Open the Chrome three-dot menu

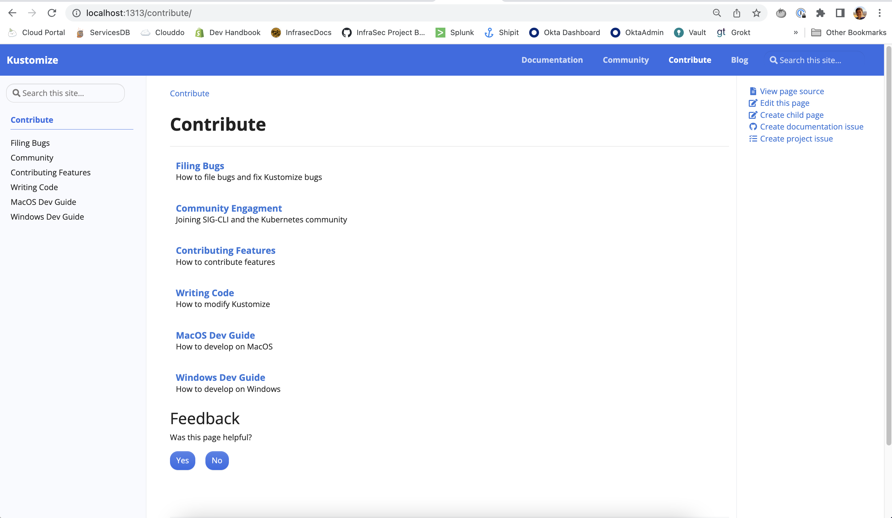coord(880,13)
